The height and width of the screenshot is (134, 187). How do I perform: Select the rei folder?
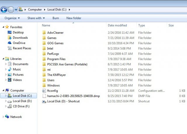49,70
